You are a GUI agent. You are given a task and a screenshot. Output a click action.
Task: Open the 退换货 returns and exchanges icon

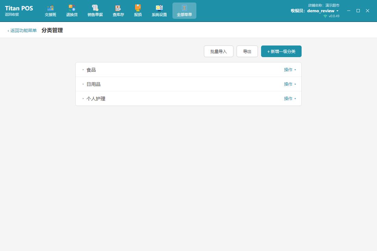pos(72,11)
